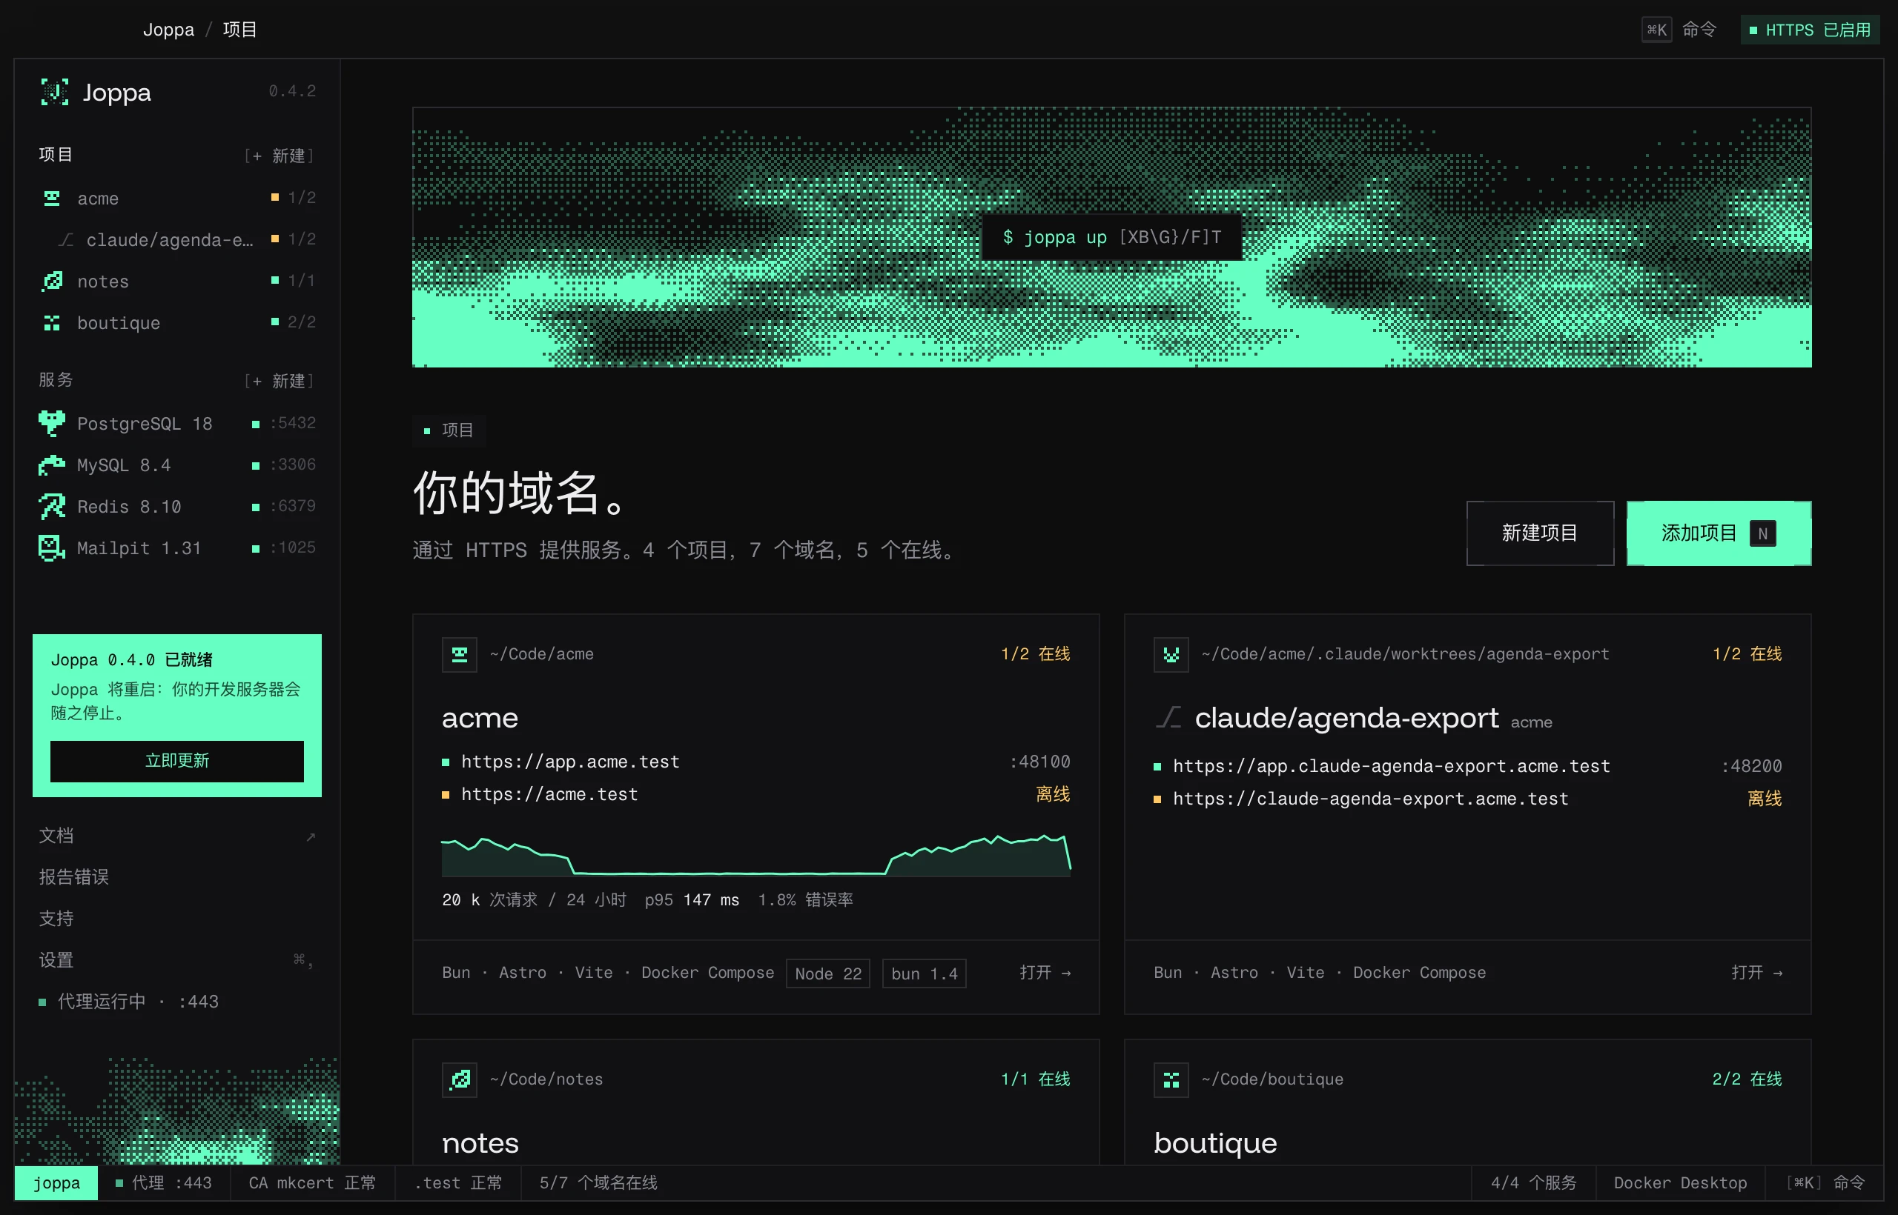Select claude/agenda-e… worktree in sidebar
The image size is (1898, 1215).
click(177, 239)
